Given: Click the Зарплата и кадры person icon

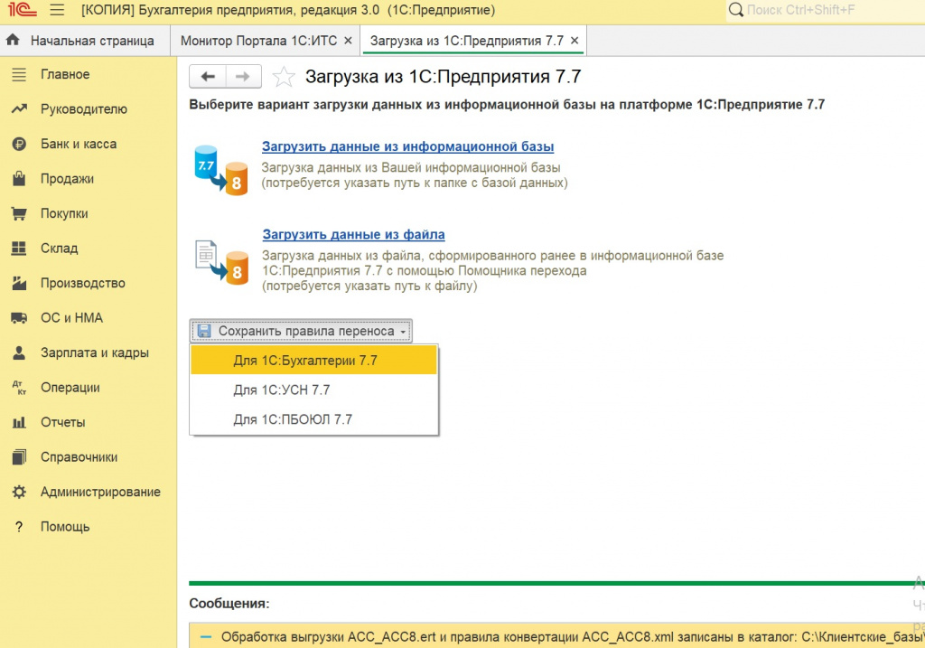Looking at the screenshot, I should [x=19, y=352].
